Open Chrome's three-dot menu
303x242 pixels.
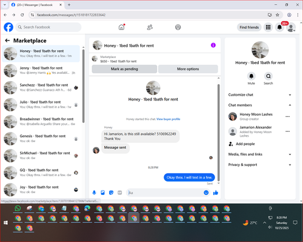point(298,15)
